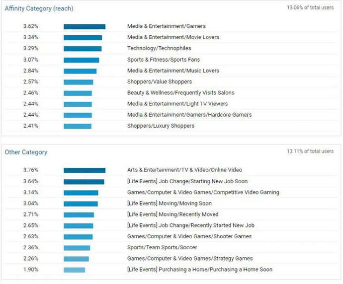Viewport: 343px width, 284px height.
Task: Open Arts & Entertainment/TV & Video/Online Video
Action: click(x=184, y=170)
